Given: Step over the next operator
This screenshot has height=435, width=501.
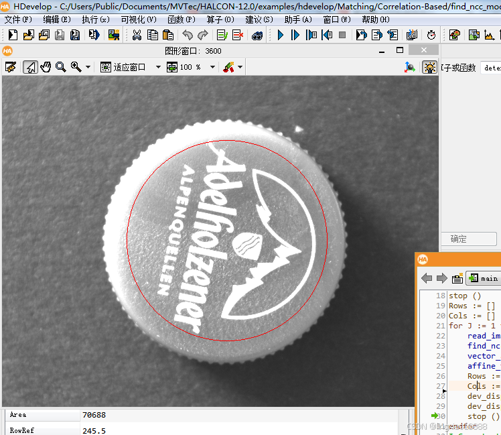Looking at the screenshot, I should pyautogui.click(x=311, y=35).
